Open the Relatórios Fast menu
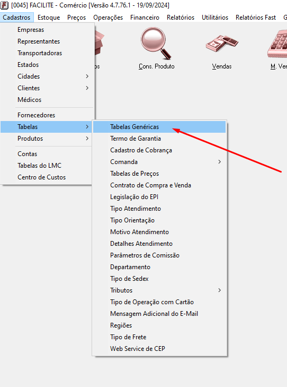This screenshot has height=387, width=287. pyautogui.click(x=256, y=18)
